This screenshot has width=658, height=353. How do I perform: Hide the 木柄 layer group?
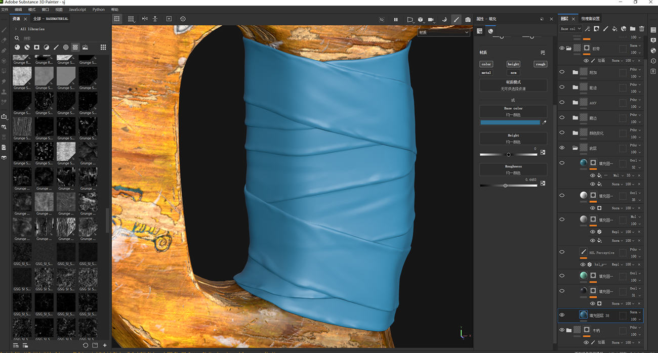pyautogui.click(x=562, y=330)
